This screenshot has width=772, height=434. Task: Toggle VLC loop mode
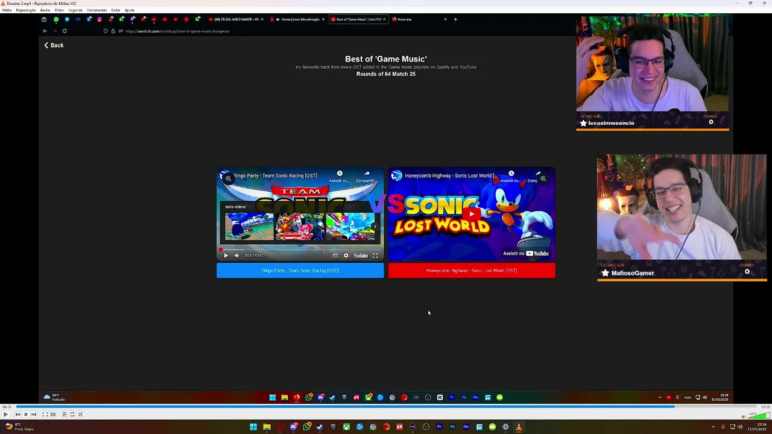pos(72,414)
